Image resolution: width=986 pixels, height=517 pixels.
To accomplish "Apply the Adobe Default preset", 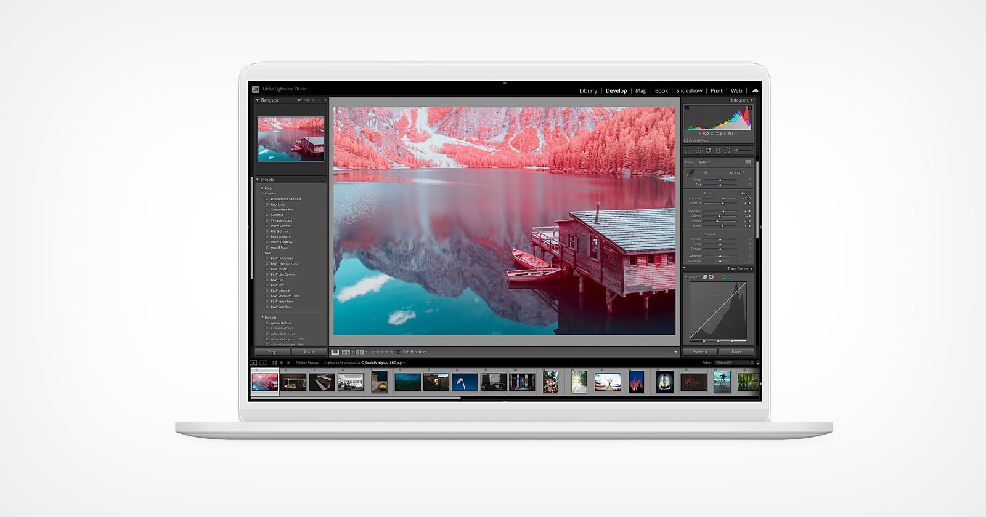I will point(281,323).
